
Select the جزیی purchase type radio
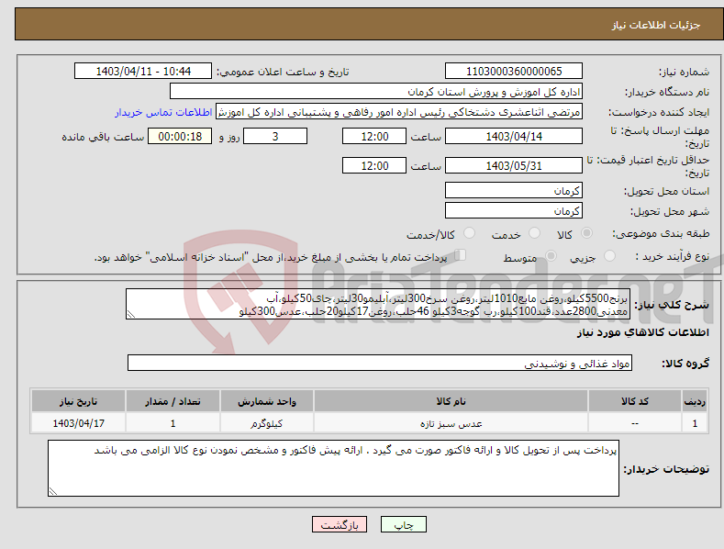tap(610, 255)
